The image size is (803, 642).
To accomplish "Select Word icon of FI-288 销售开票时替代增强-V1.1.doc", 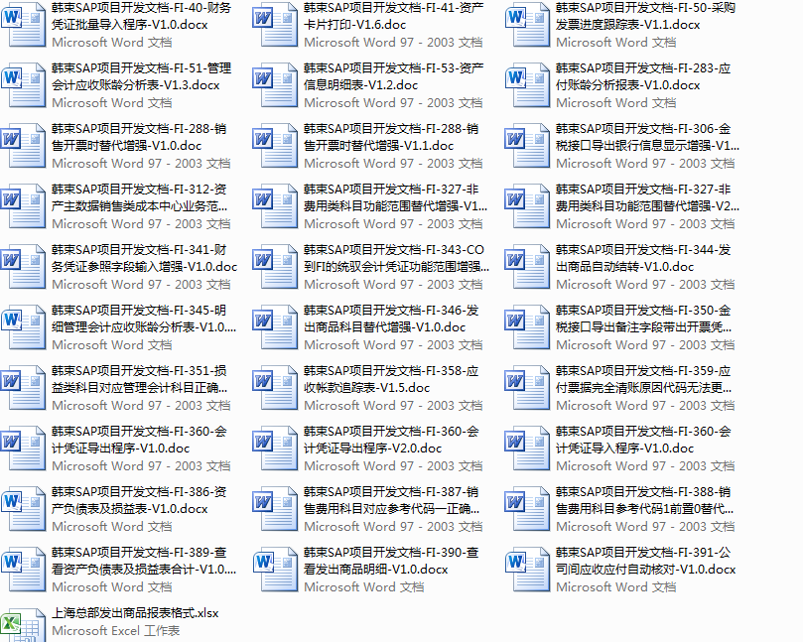I will [275, 145].
